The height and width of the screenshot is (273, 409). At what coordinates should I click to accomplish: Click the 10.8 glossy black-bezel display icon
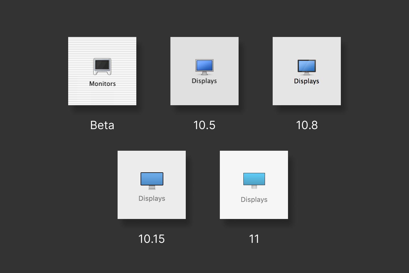(306, 67)
